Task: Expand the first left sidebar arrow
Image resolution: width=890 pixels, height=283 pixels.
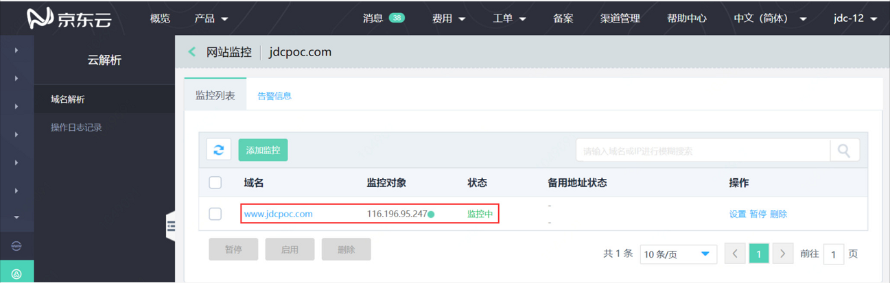Action: pos(16,50)
